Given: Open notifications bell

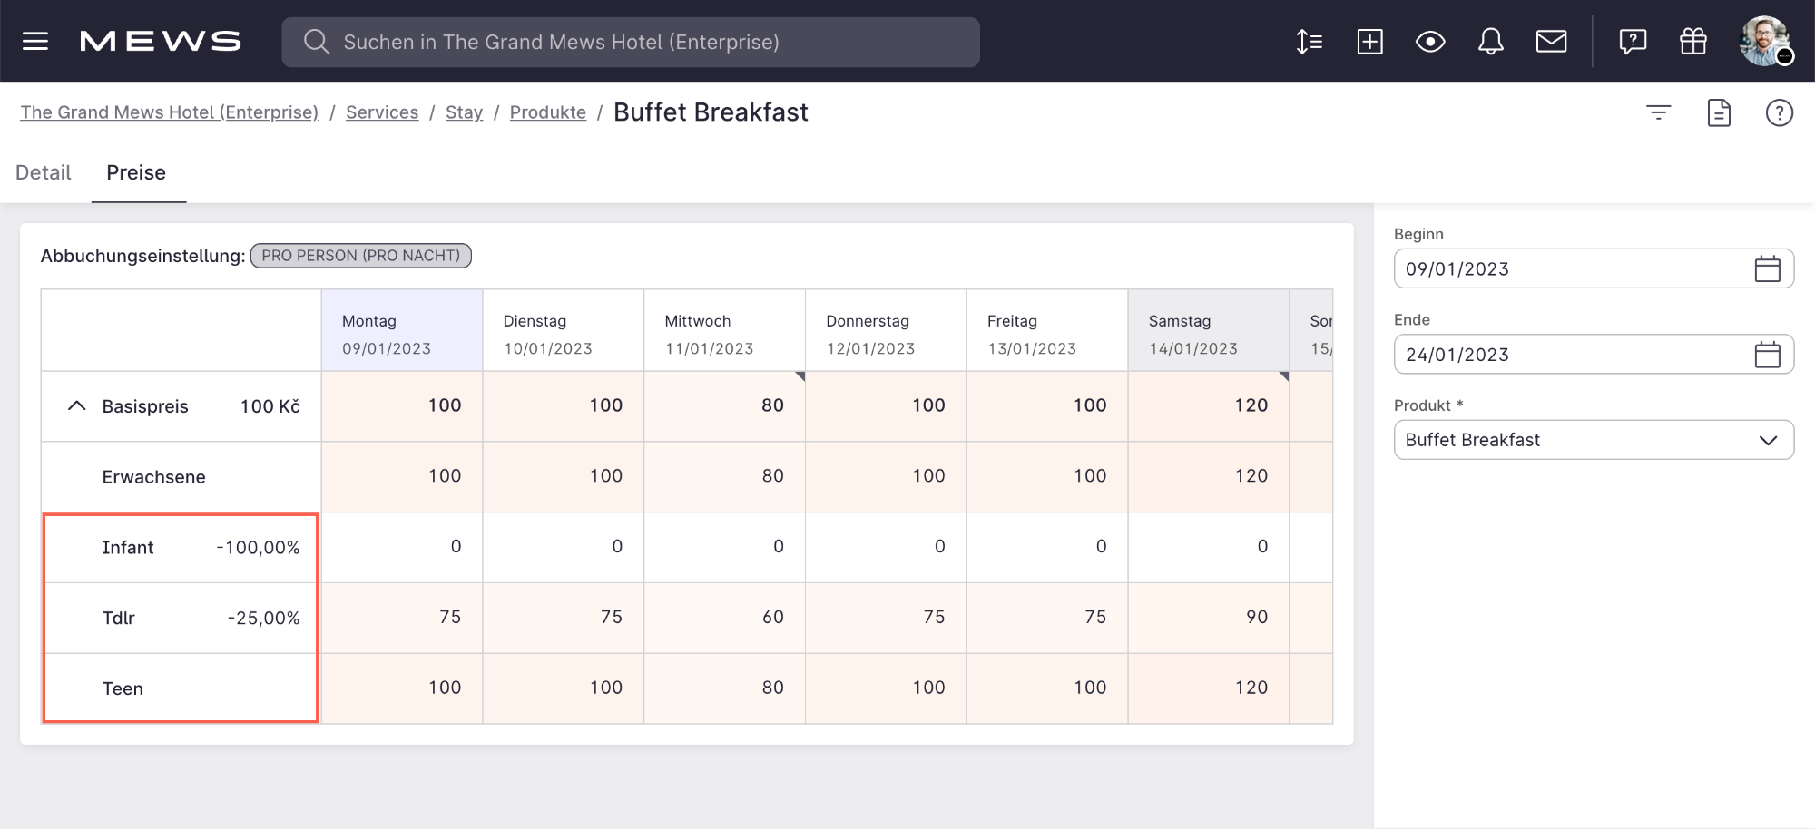Looking at the screenshot, I should [1490, 42].
